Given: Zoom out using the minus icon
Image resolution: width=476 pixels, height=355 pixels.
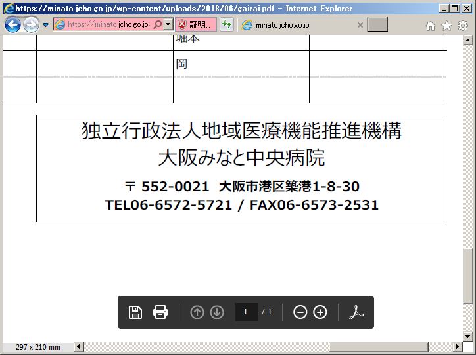Looking at the screenshot, I should tap(300, 312).
